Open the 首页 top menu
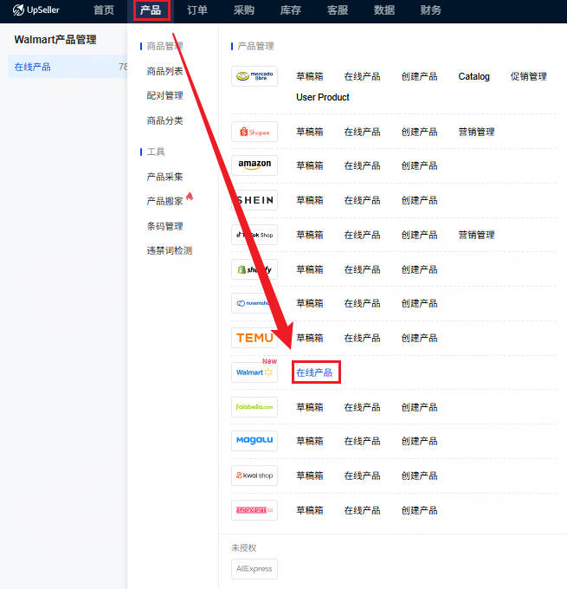The height and width of the screenshot is (589, 567). 104,10
